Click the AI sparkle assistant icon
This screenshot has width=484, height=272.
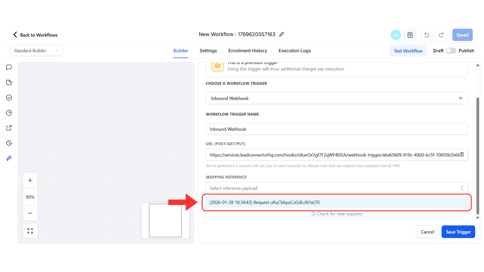tap(9, 158)
